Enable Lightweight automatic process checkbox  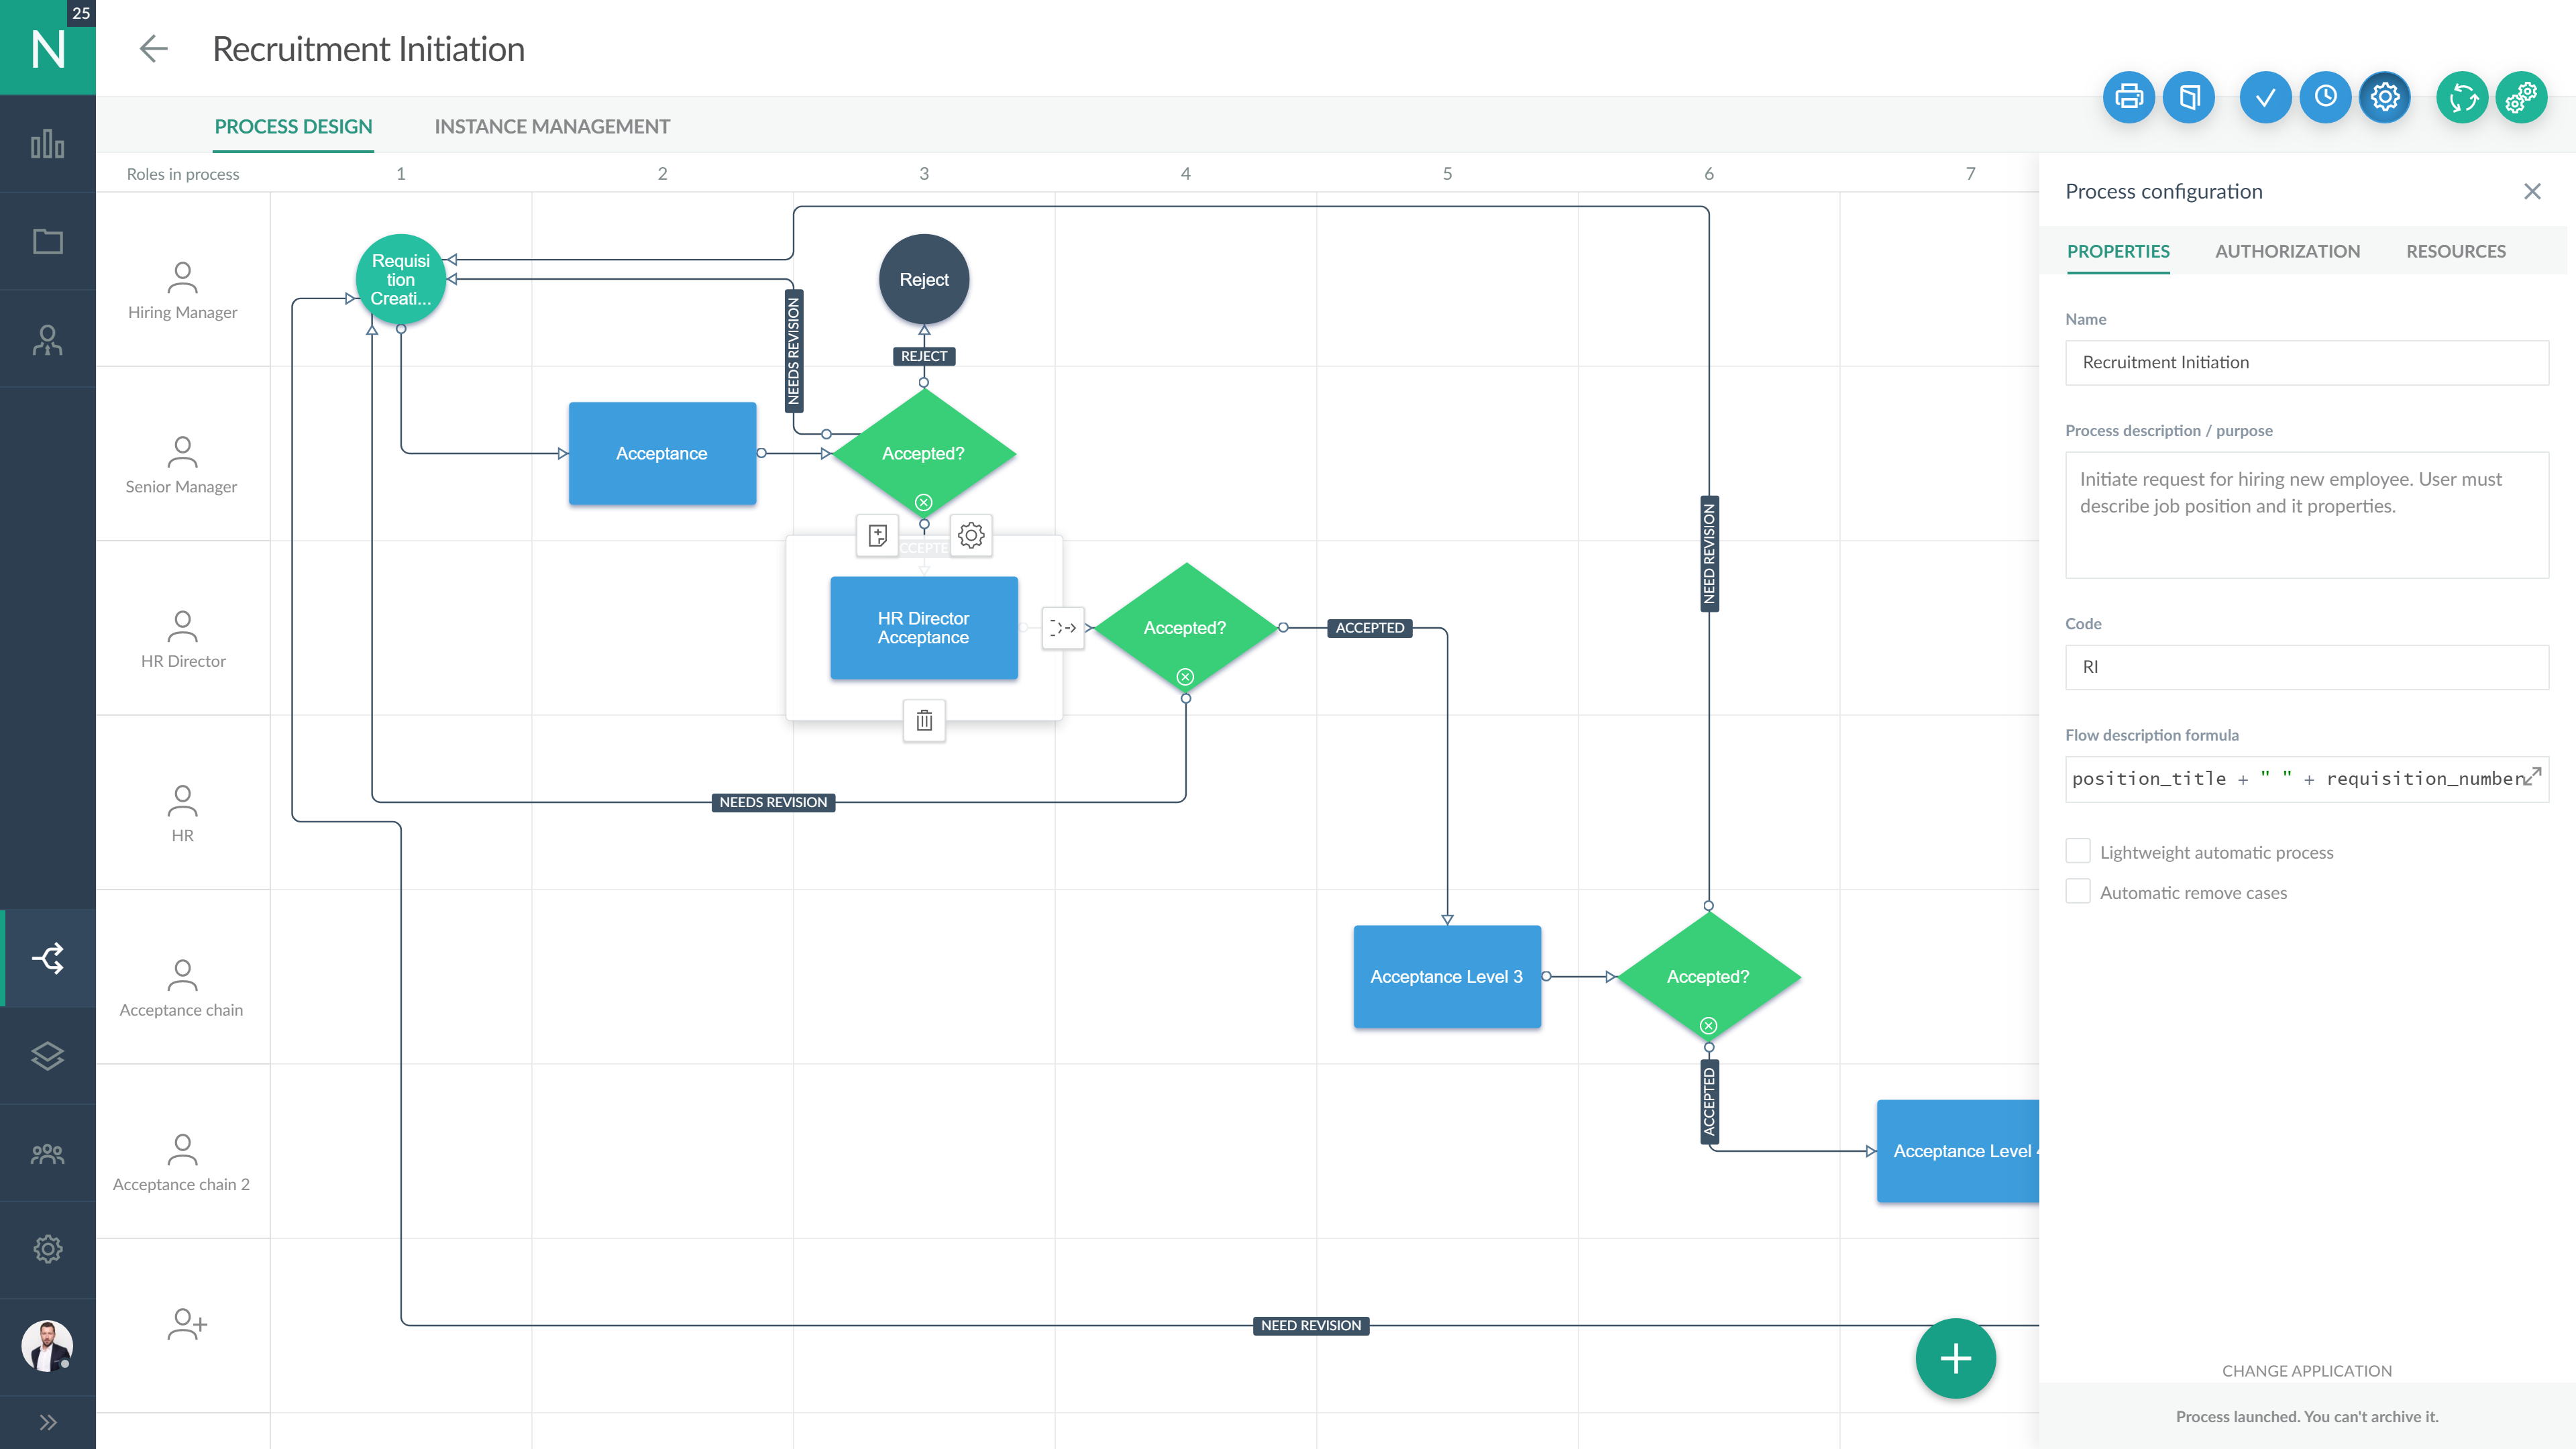pyautogui.click(x=2078, y=851)
